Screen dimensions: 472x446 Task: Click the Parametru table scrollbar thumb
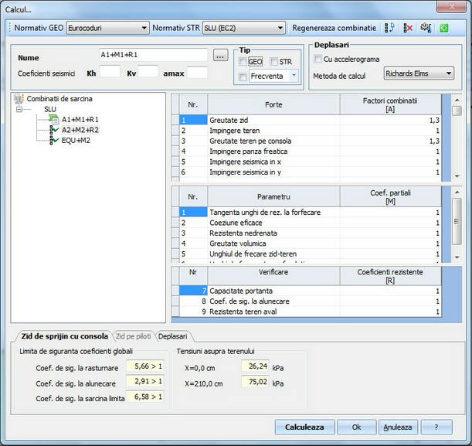click(x=457, y=221)
